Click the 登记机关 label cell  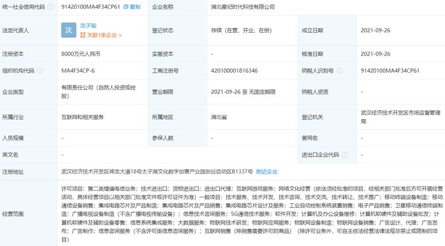click(327, 117)
